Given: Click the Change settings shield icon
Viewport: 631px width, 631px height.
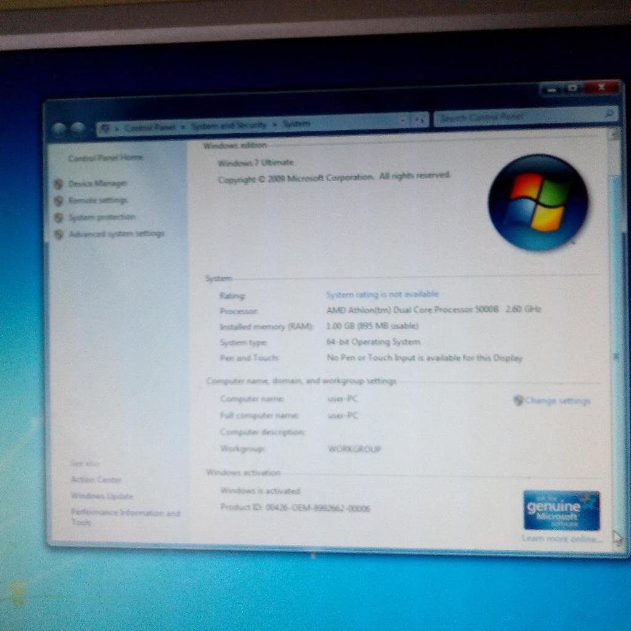Looking at the screenshot, I should (519, 400).
